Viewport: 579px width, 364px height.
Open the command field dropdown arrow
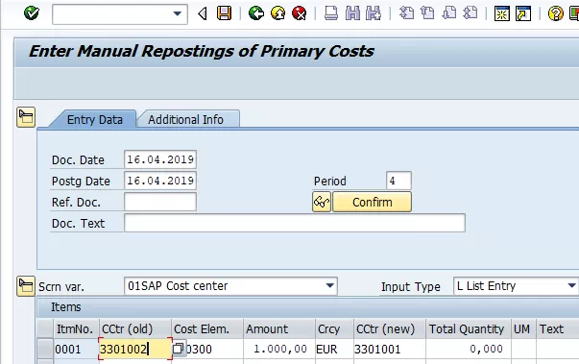point(178,14)
